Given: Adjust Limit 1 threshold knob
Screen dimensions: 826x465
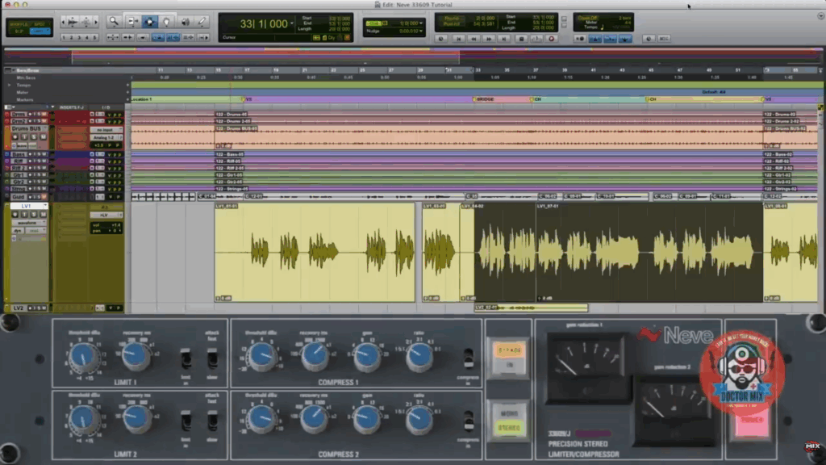Looking at the screenshot, I should pyautogui.click(x=83, y=358).
